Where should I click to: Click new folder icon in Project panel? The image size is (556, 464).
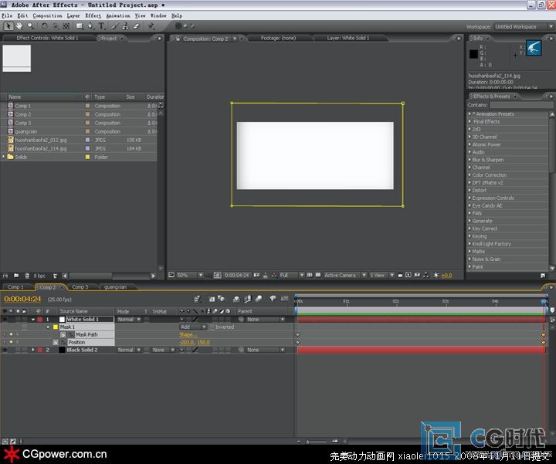(x=16, y=276)
